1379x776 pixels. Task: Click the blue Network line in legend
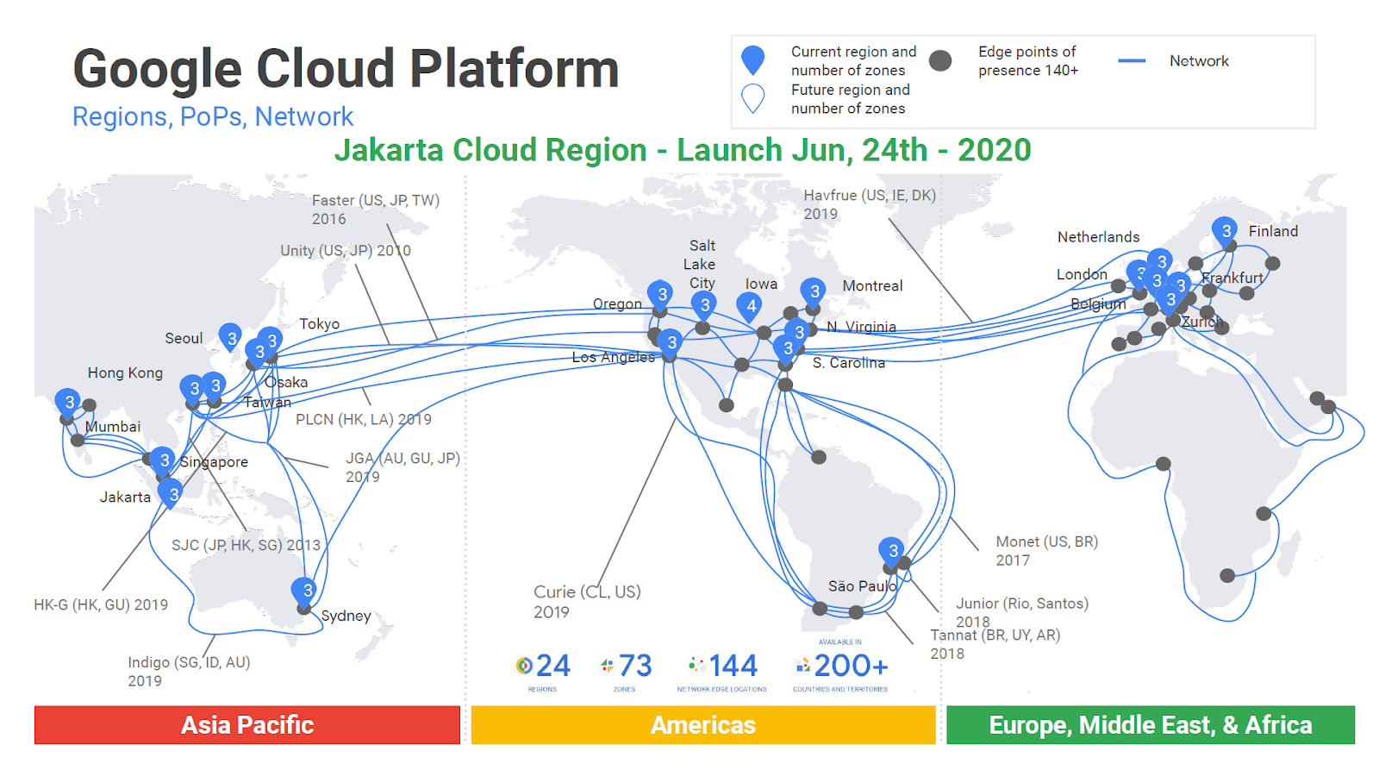[x=1132, y=61]
